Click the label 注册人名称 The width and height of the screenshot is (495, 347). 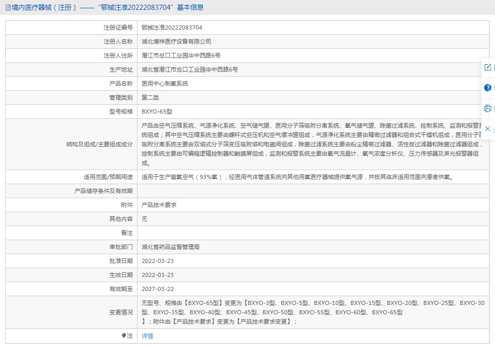pyautogui.click(x=118, y=41)
